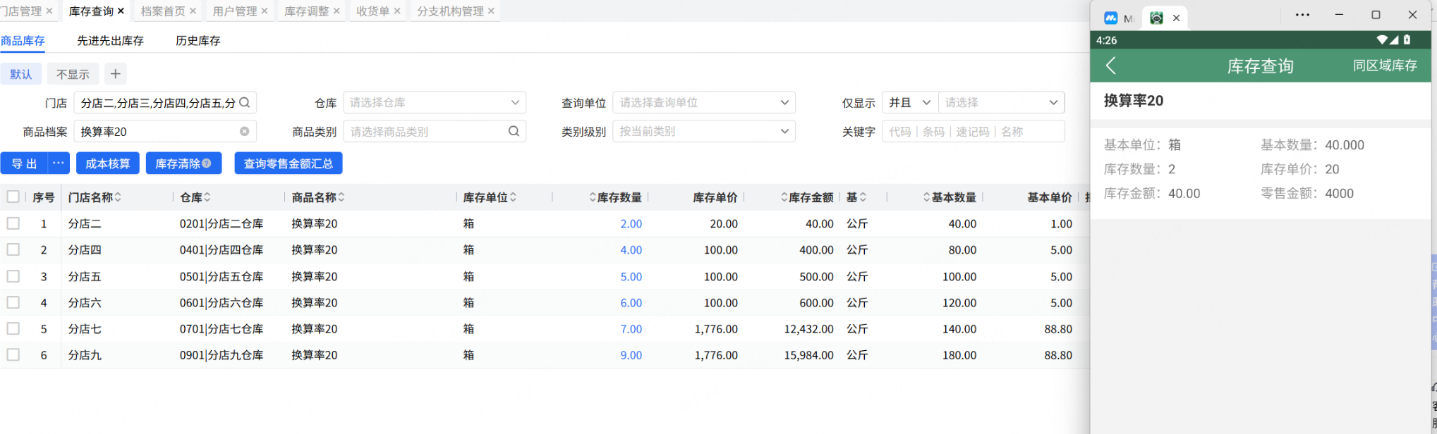The height and width of the screenshot is (434, 1437).
Task: Tap the back arrow in mobile 库存查询
Action: click(1110, 66)
